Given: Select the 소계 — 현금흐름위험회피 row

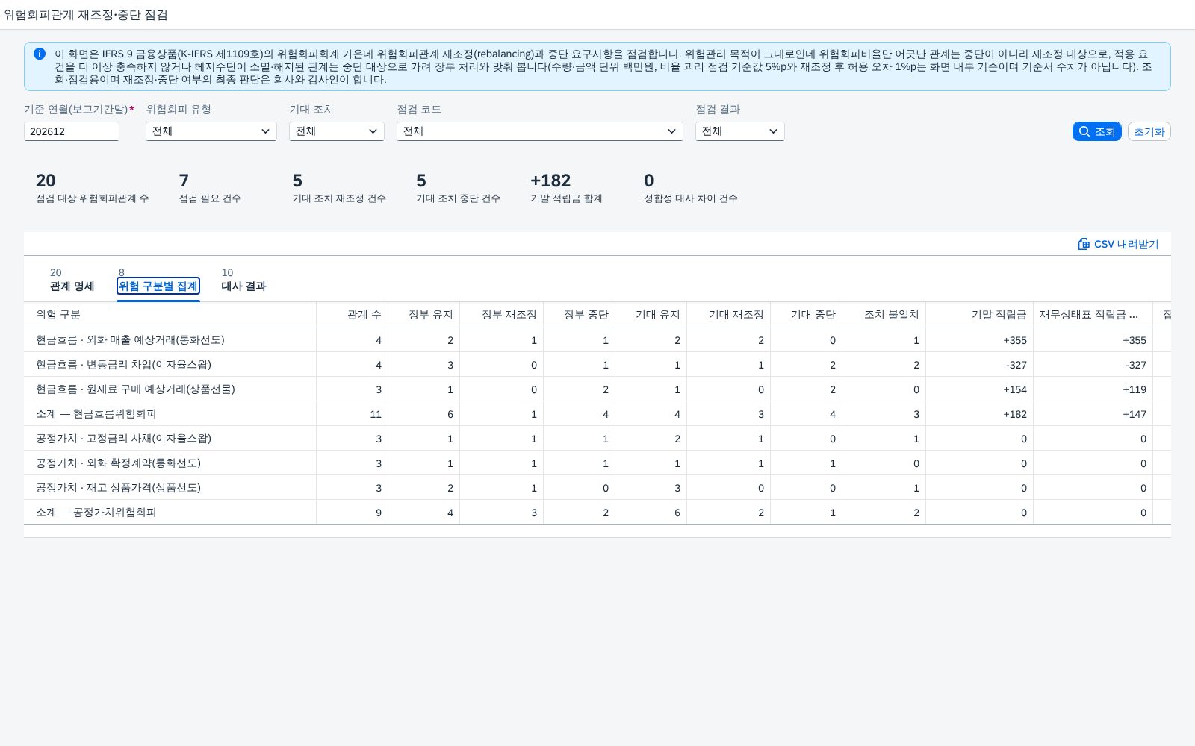Looking at the screenshot, I should coord(597,414).
